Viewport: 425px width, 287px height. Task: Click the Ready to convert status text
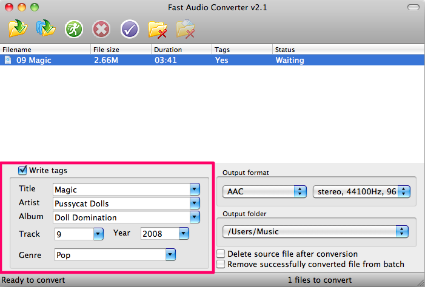[x=33, y=280]
